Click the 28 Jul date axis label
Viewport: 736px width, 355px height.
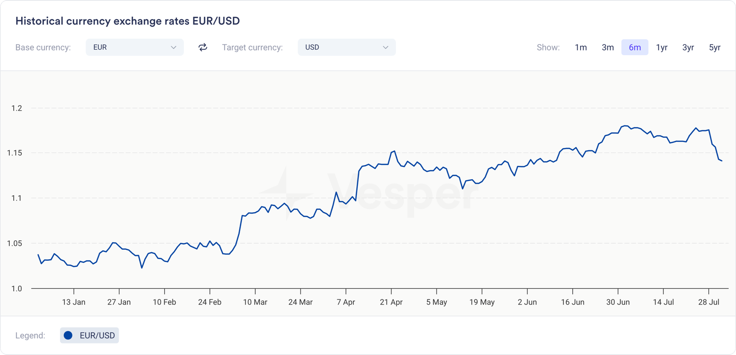[708, 302]
